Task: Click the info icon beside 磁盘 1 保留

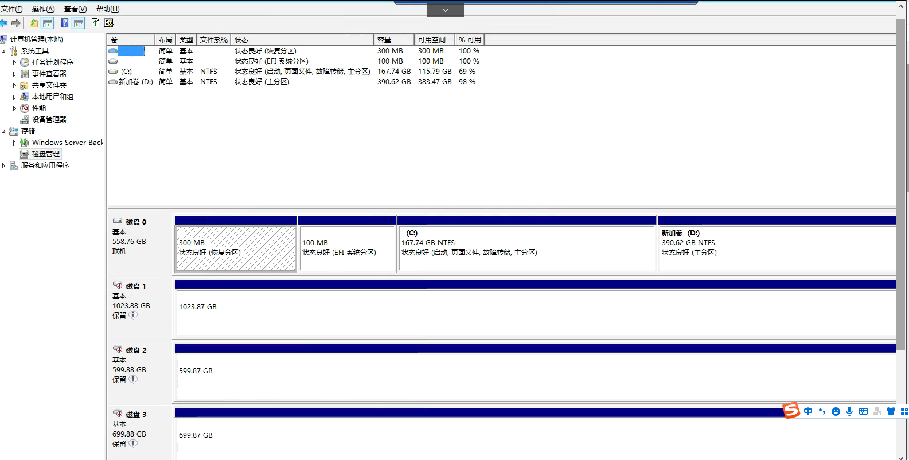Action: (133, 315)
